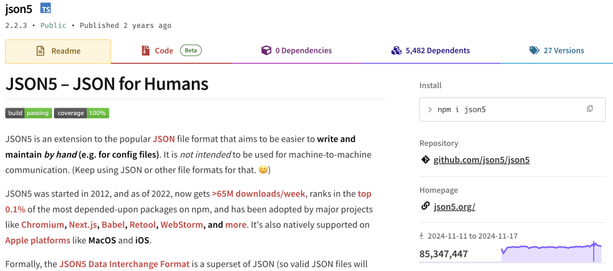The image size is (613, 271).
Task: Click the TypeScript TS badge icon
Action: point(46,9)
